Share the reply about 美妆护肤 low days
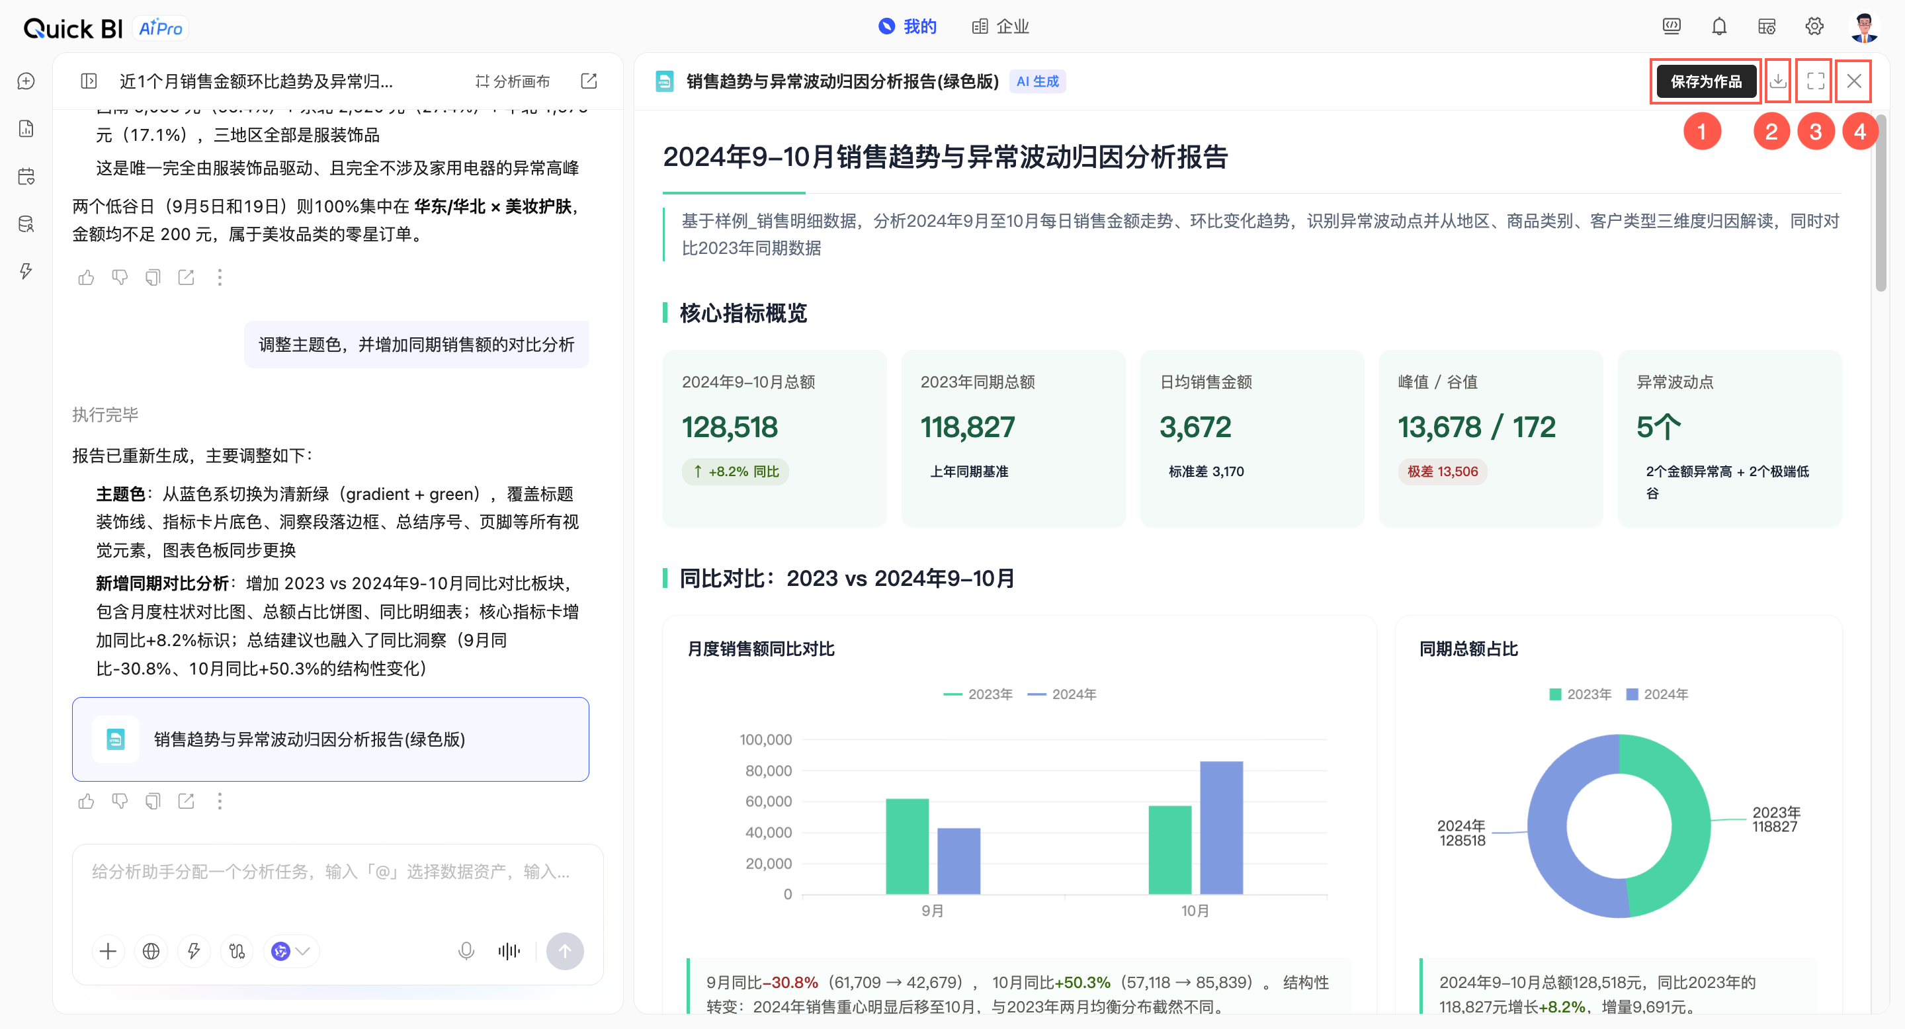1905x1029 pixels. [x=187, y=277]
